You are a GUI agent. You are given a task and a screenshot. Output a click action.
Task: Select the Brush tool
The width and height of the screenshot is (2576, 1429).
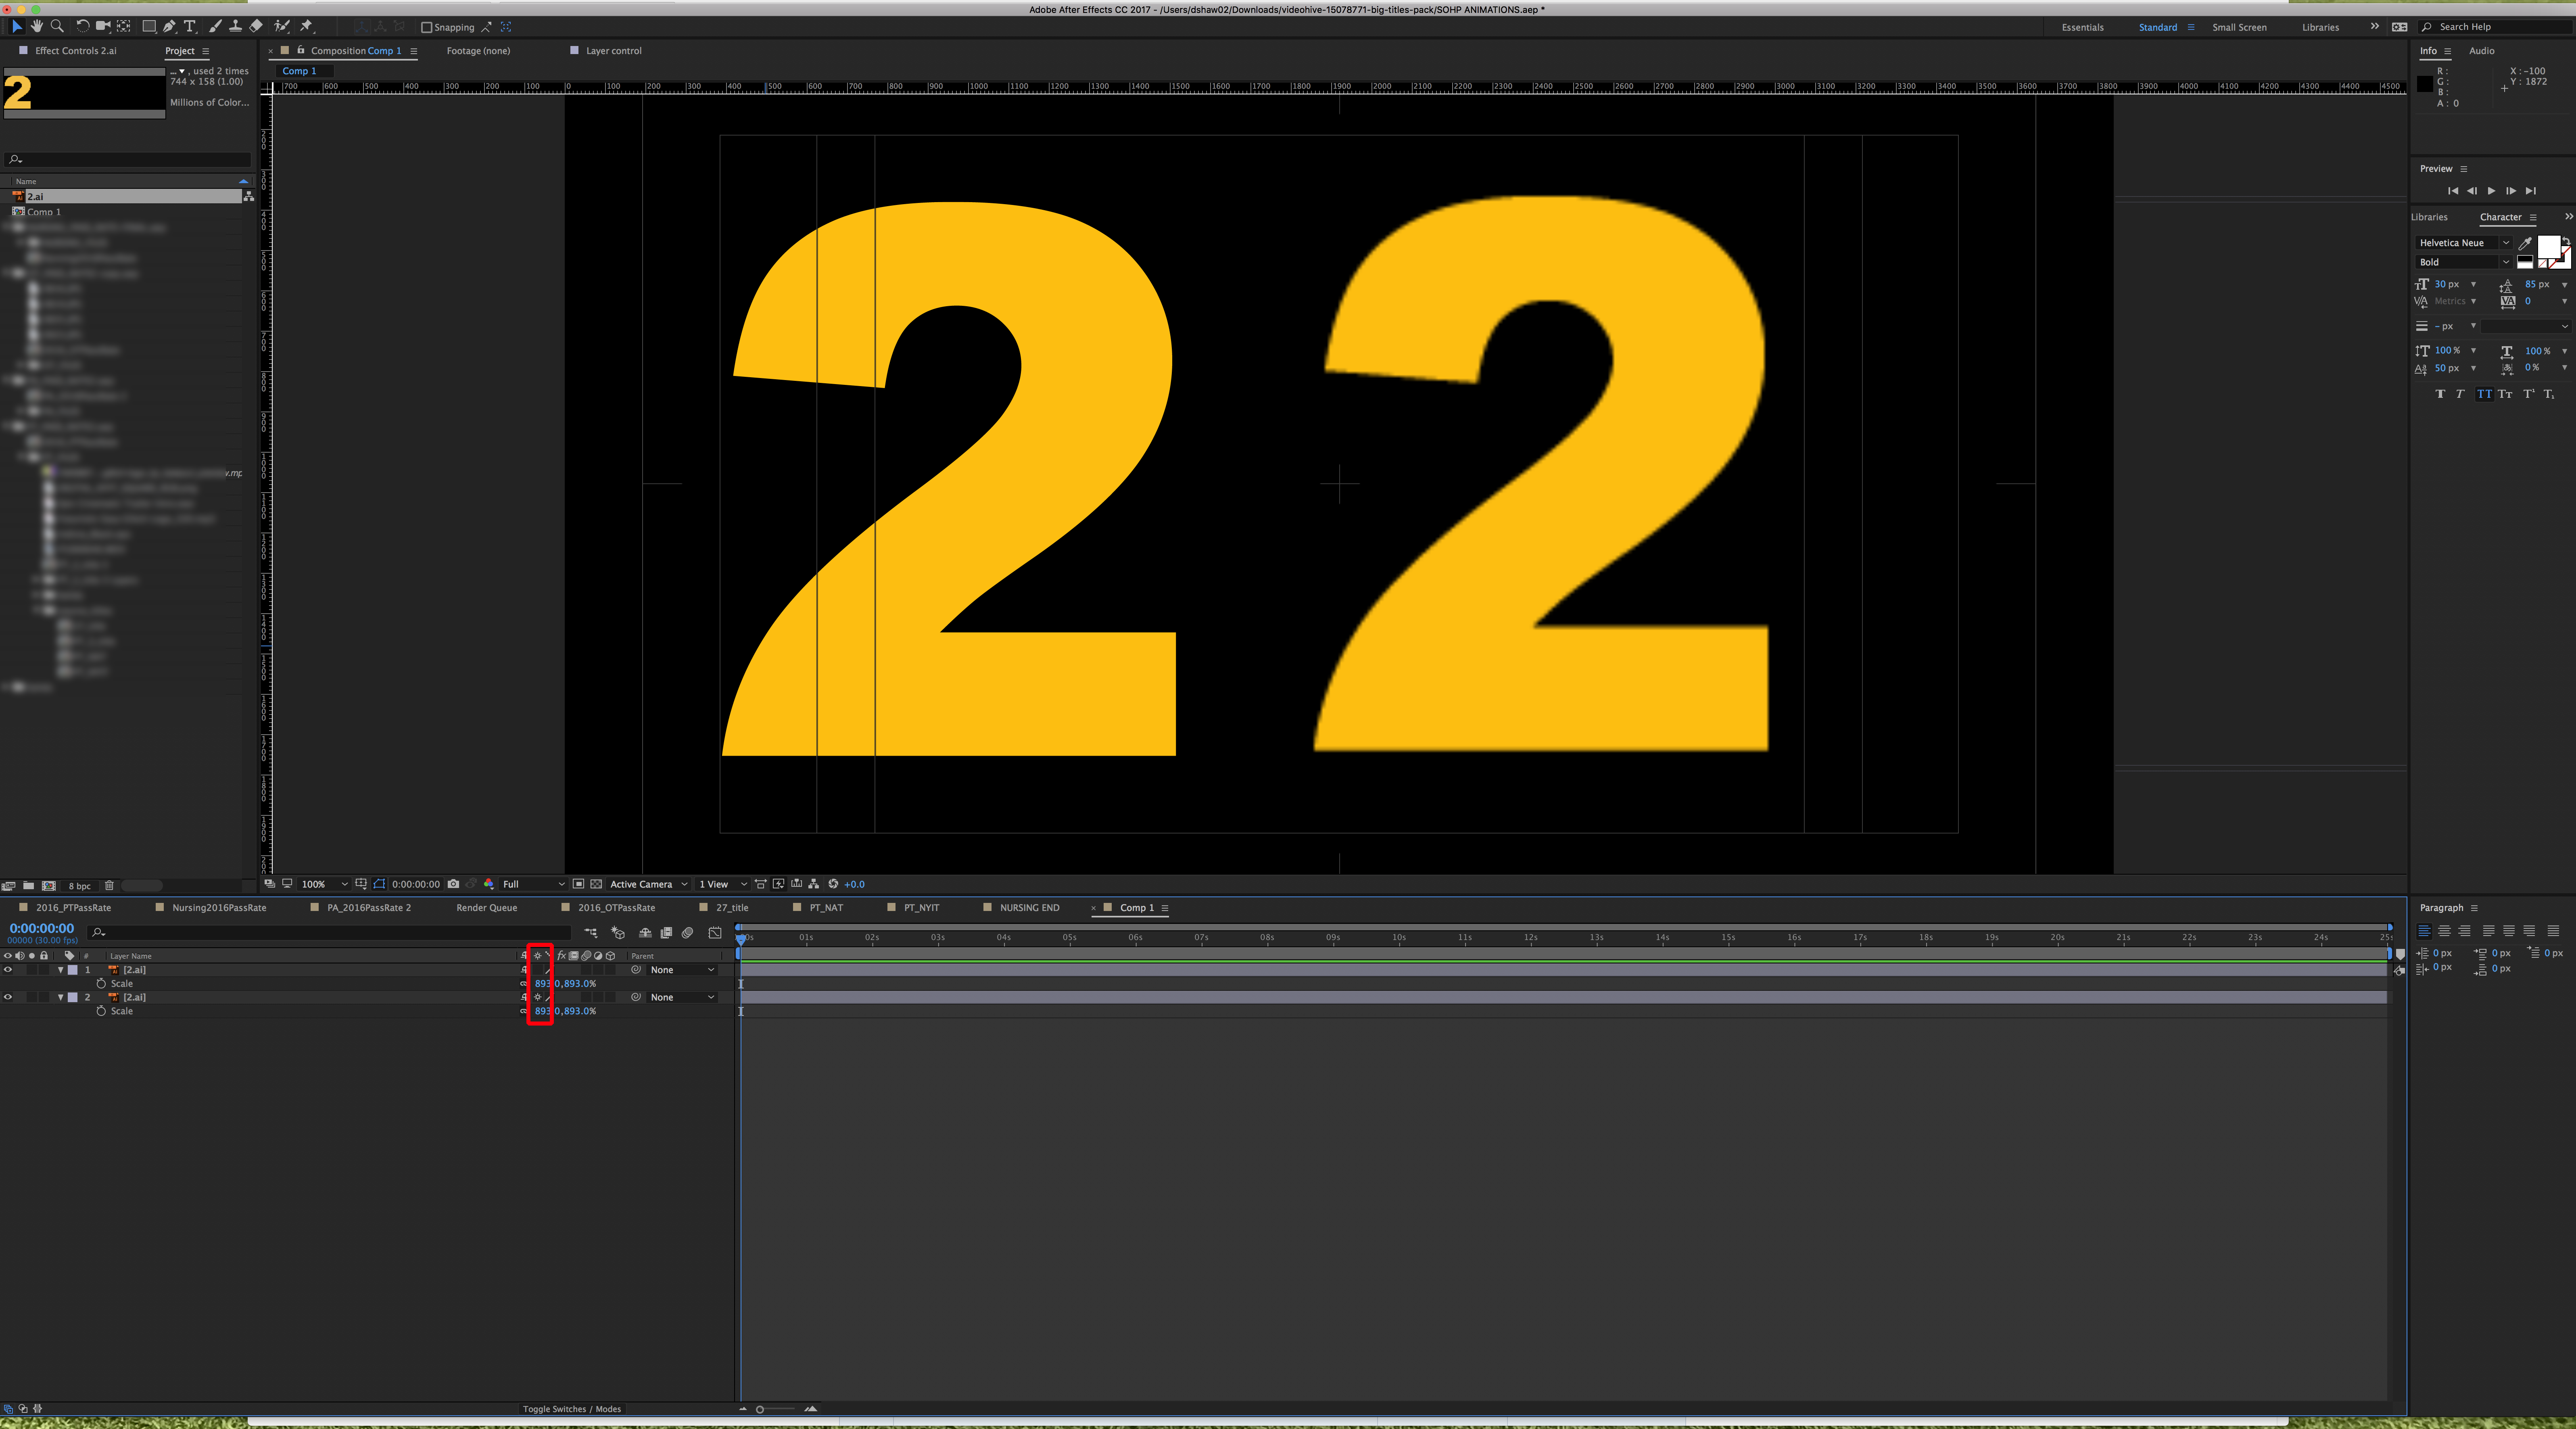tap(215, 26)
